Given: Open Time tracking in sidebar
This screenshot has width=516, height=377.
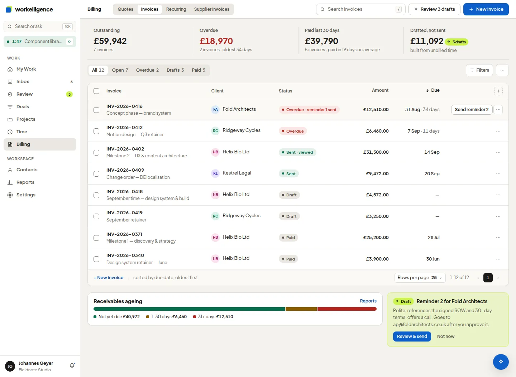Looking at the screenshot, I should pyautogui.click(x=40, y=132).
